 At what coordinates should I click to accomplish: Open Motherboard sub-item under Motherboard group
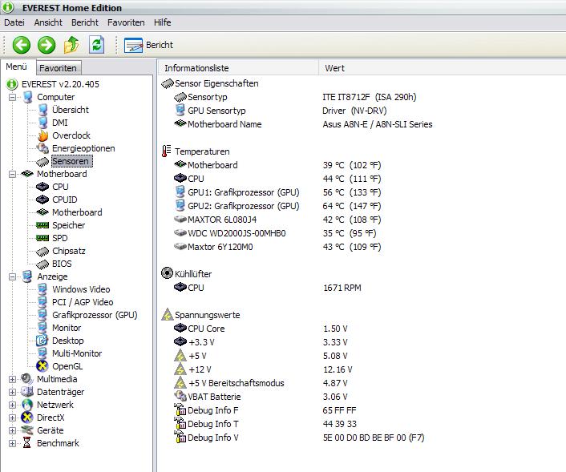[x=77, y=212]
